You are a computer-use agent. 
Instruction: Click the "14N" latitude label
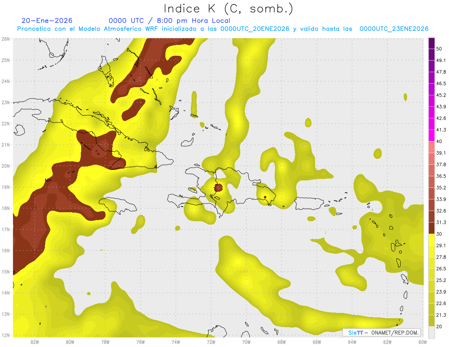[x=6, y=293]
